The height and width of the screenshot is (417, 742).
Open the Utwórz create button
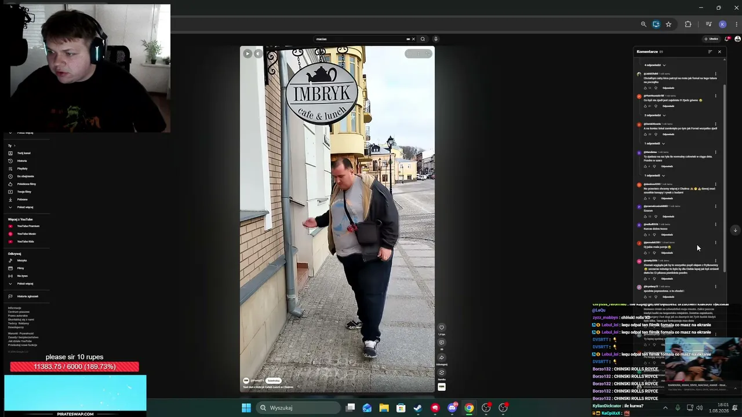(x=711, y=39)
